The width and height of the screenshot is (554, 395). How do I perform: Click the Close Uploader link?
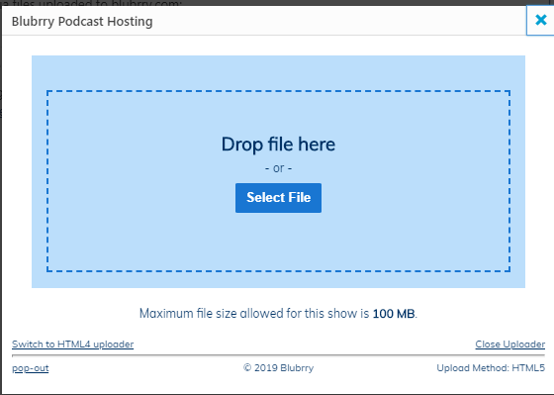pos(509,345)
